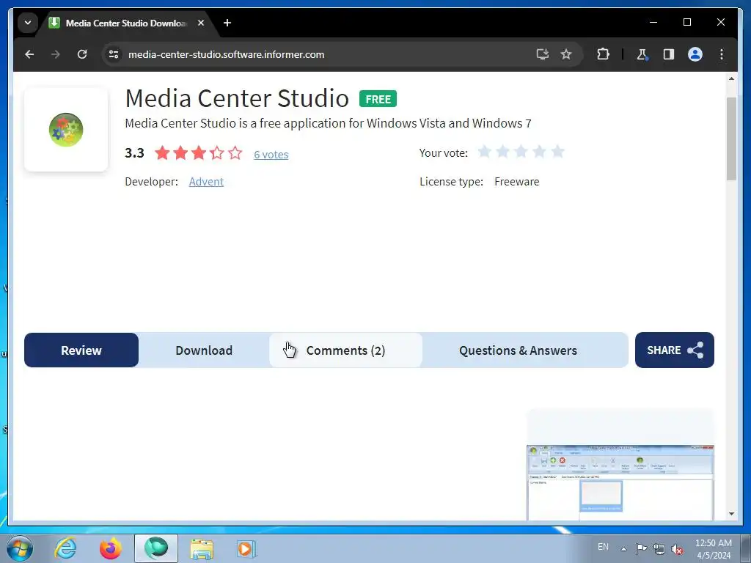
Task: Open Chrome Labs flask icon
Action: click(x=642, y=54)
